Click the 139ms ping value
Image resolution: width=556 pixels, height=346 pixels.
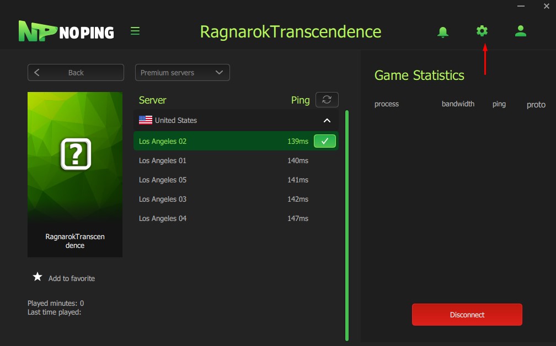[x=298, y=141]
